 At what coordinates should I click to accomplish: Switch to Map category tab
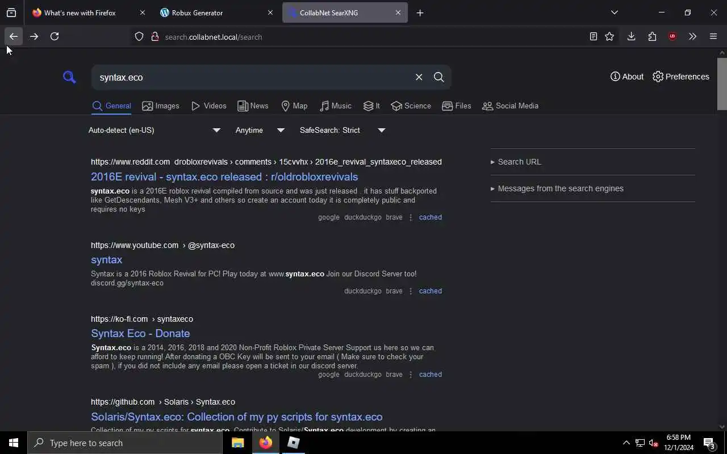coord(294,106)
